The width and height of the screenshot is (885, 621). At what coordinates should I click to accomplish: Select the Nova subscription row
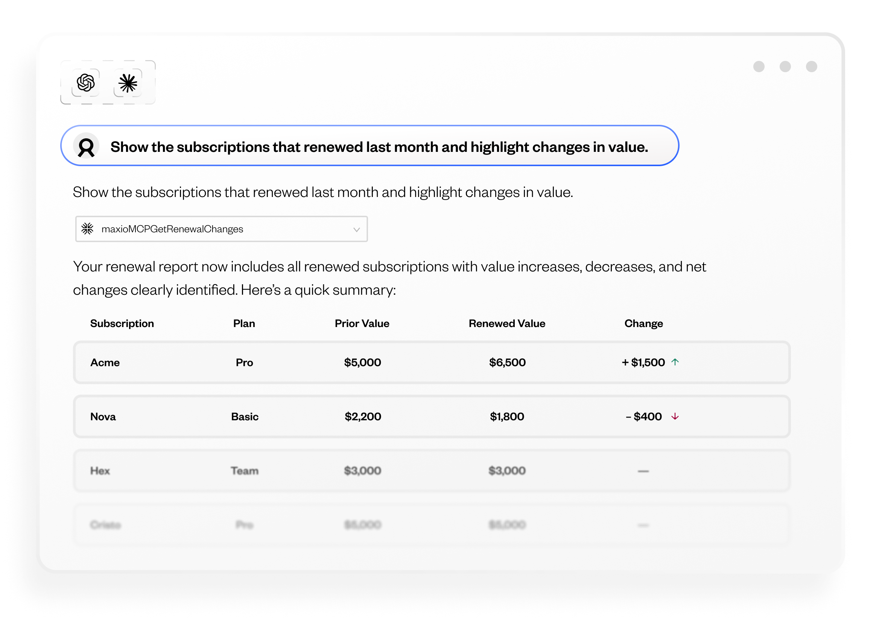pos(431,417)
